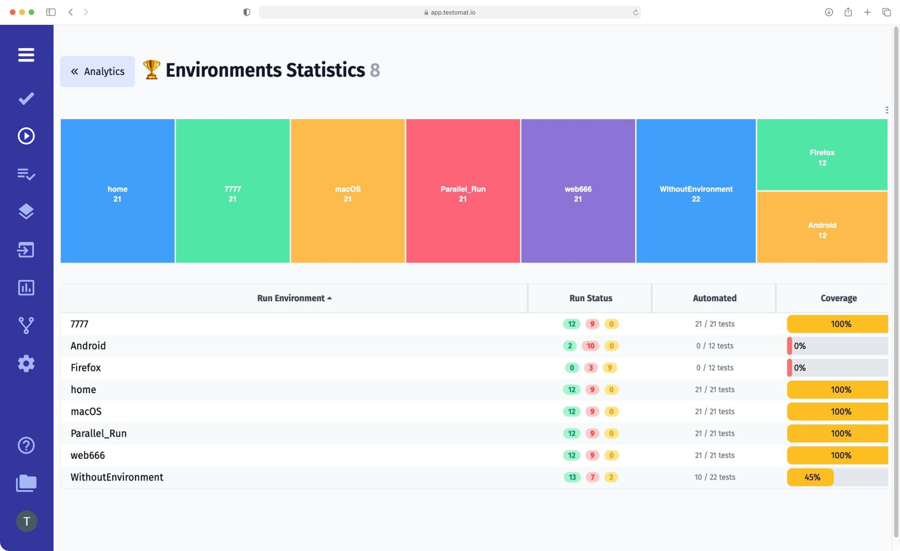This screenshot has width=900, height=551.
Task: Open the branch integration icon in sidebar
Action: click(x=26, y=325)
